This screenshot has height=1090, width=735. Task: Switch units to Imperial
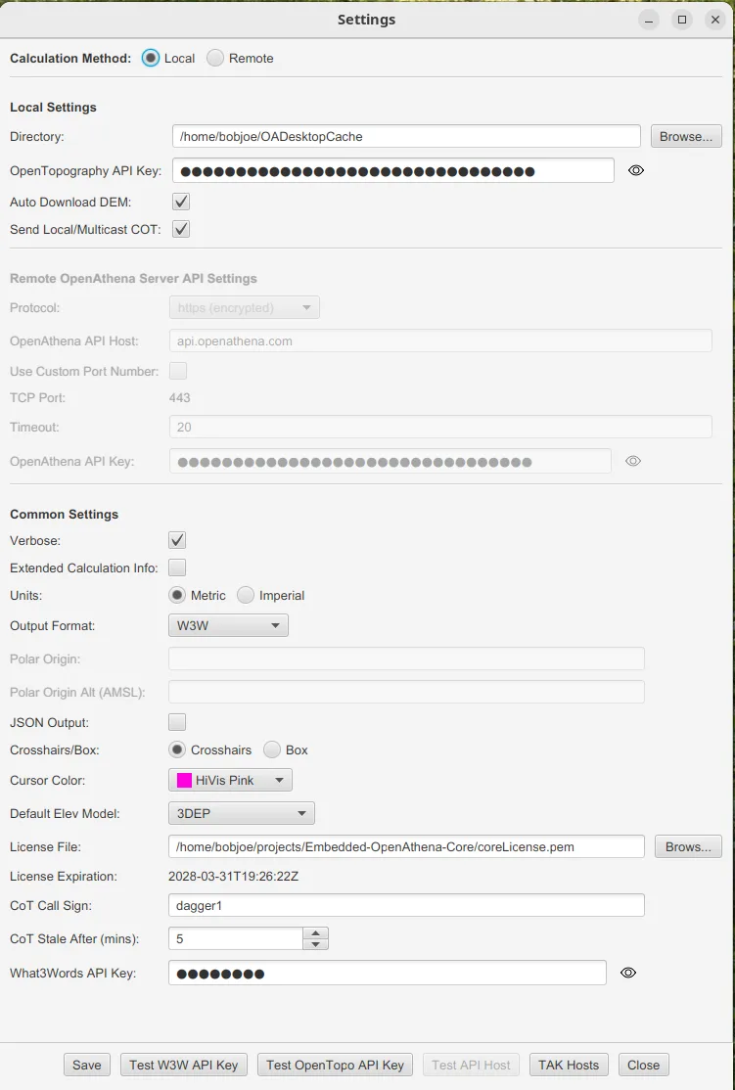[x=246, y=595]
